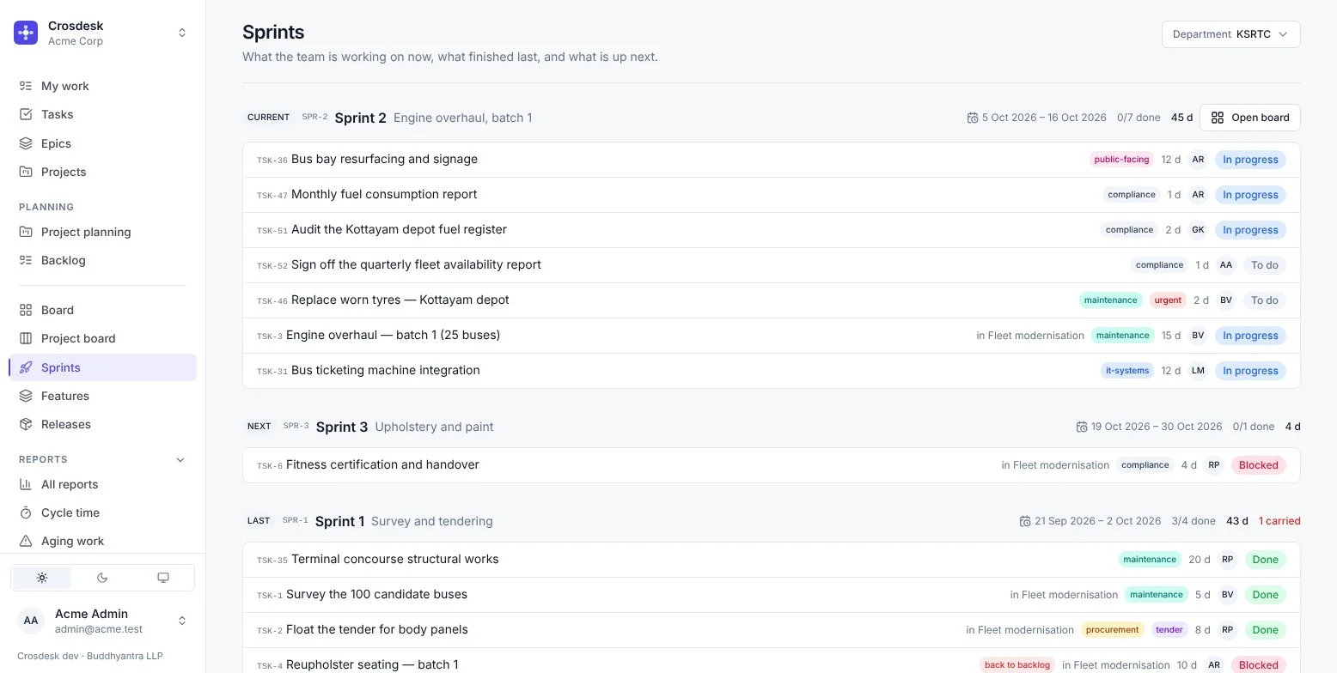The width and height of the screenshot is (1337, 673).
Task: Click the Features stack icon
Action: click(26, 396)
